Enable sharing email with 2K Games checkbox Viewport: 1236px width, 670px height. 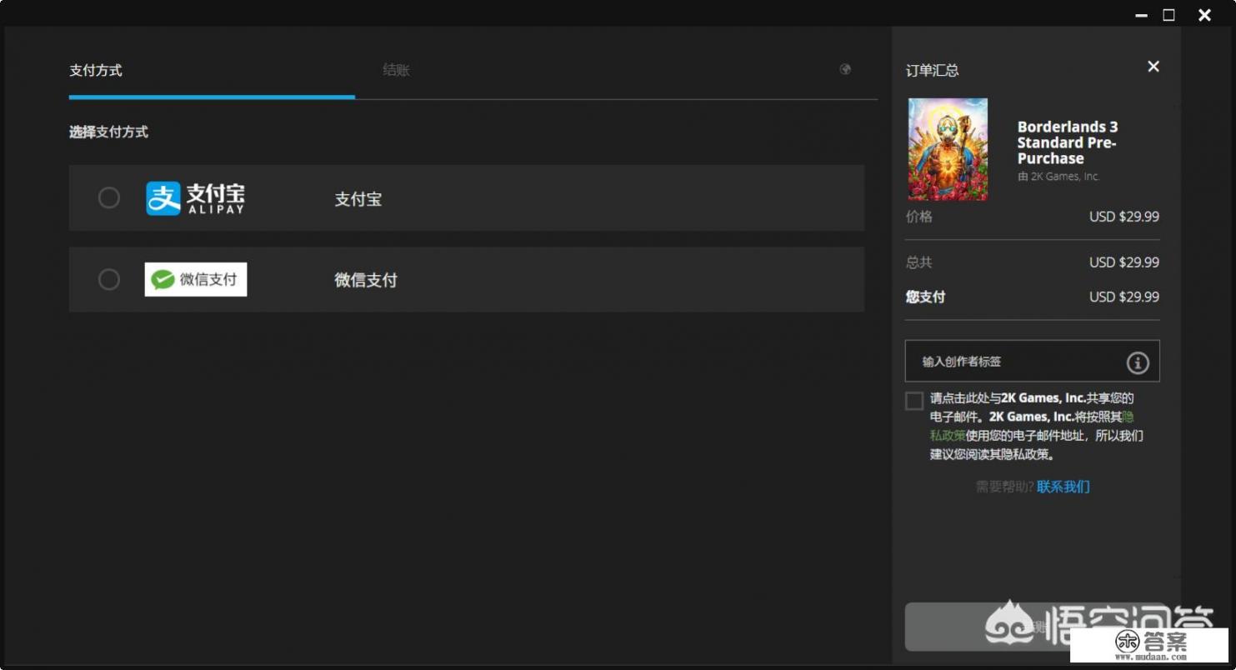point(913,401)
